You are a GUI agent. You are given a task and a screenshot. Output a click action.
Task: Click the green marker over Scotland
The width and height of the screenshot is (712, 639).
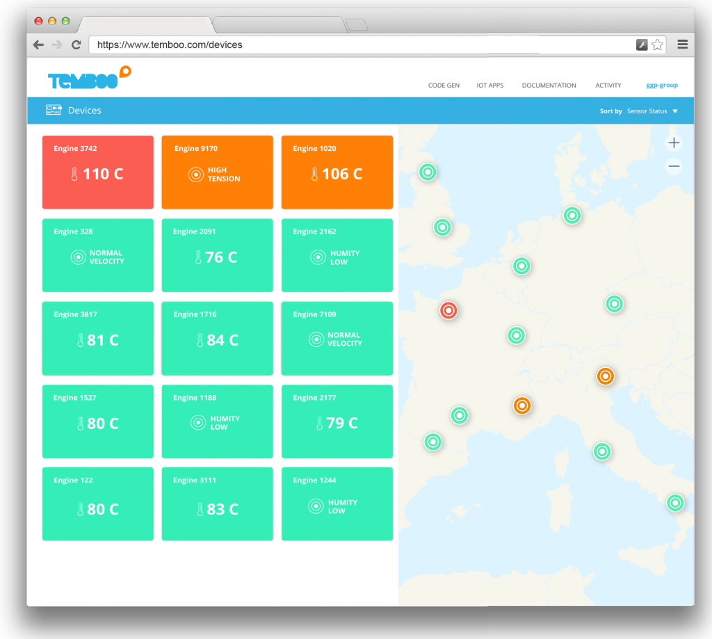[x=428, y=172]
